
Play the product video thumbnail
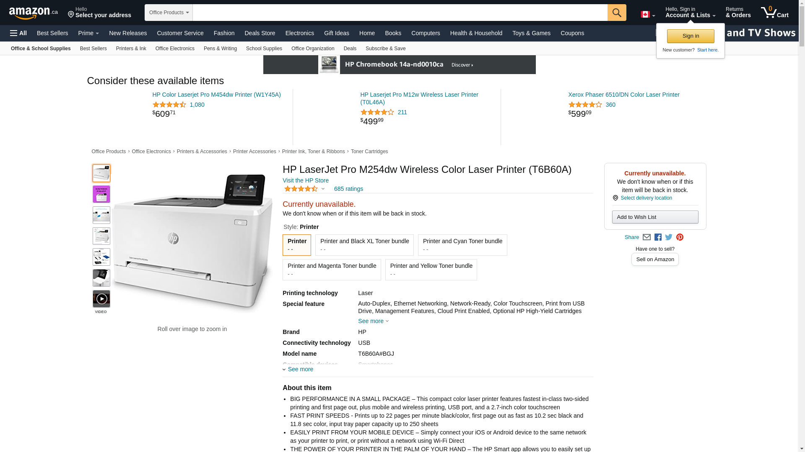coord(101,299)
